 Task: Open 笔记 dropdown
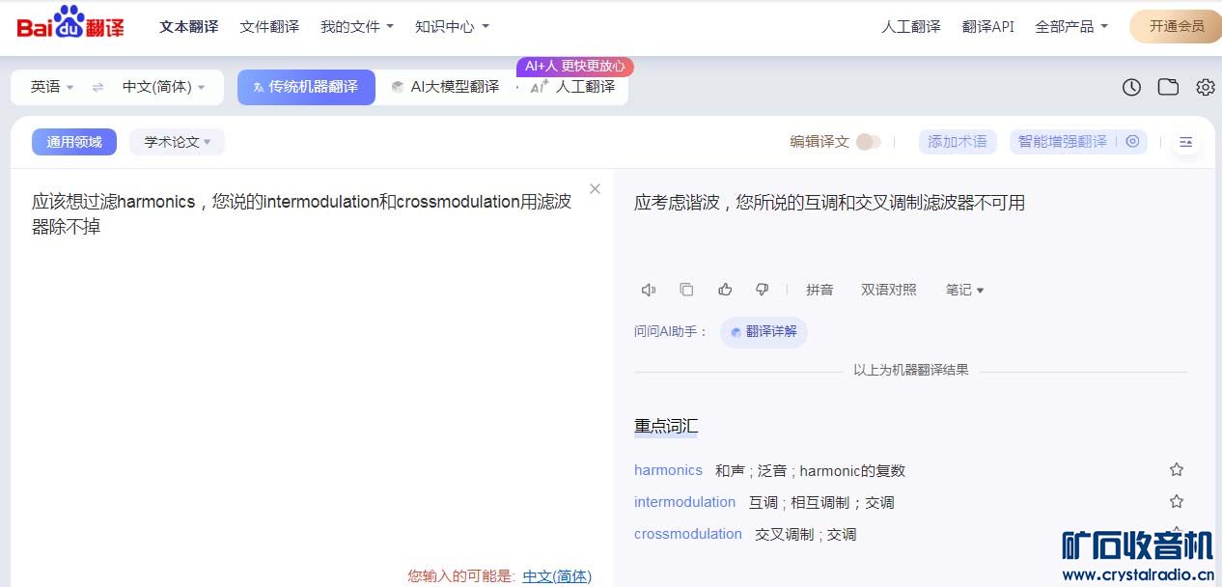point(964,290)
